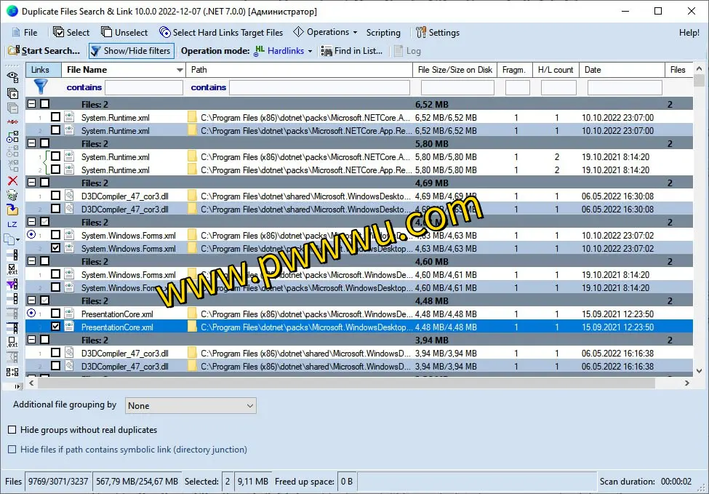
Task: Click the LZ compression icon
Action: pos(12,225)
